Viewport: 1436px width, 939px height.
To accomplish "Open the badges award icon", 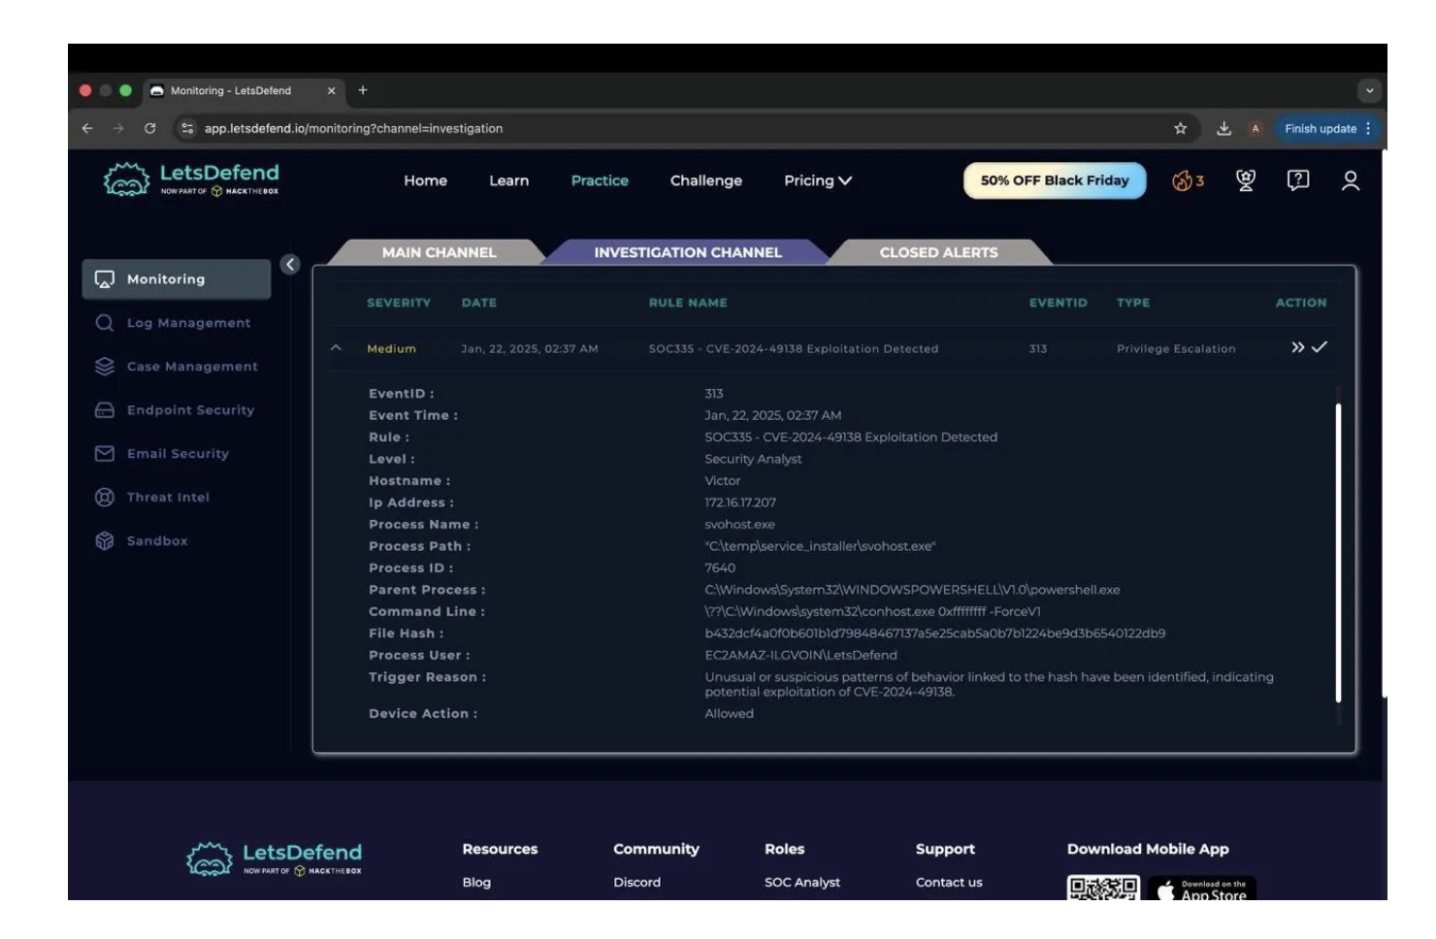I will (x=1246, y=180).
